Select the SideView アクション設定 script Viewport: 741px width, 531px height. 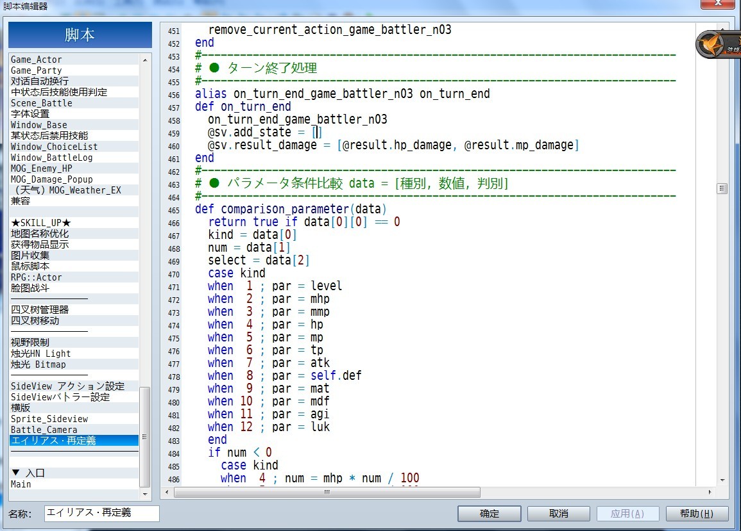click(74, 386)
